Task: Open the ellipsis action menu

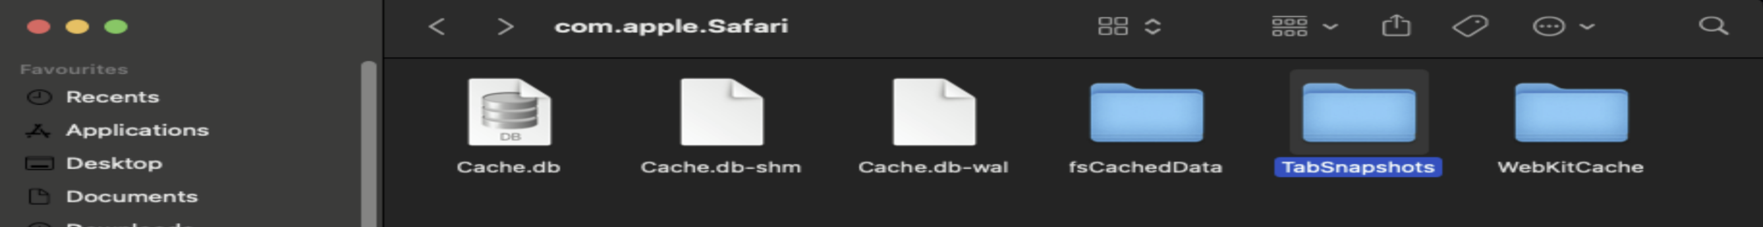Action: tap(1549, 27)
